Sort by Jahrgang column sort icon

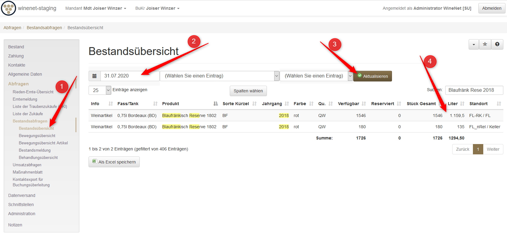point(287,104)
